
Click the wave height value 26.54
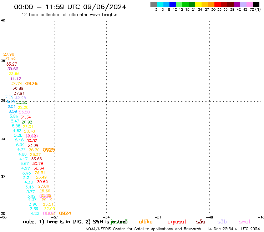[x=40, y=173]
